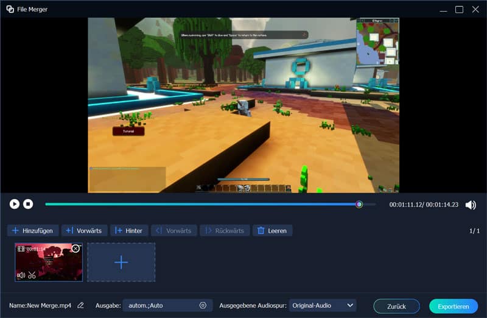Remove the clip using its X icon
487x318 pixels.
point(75,249)
